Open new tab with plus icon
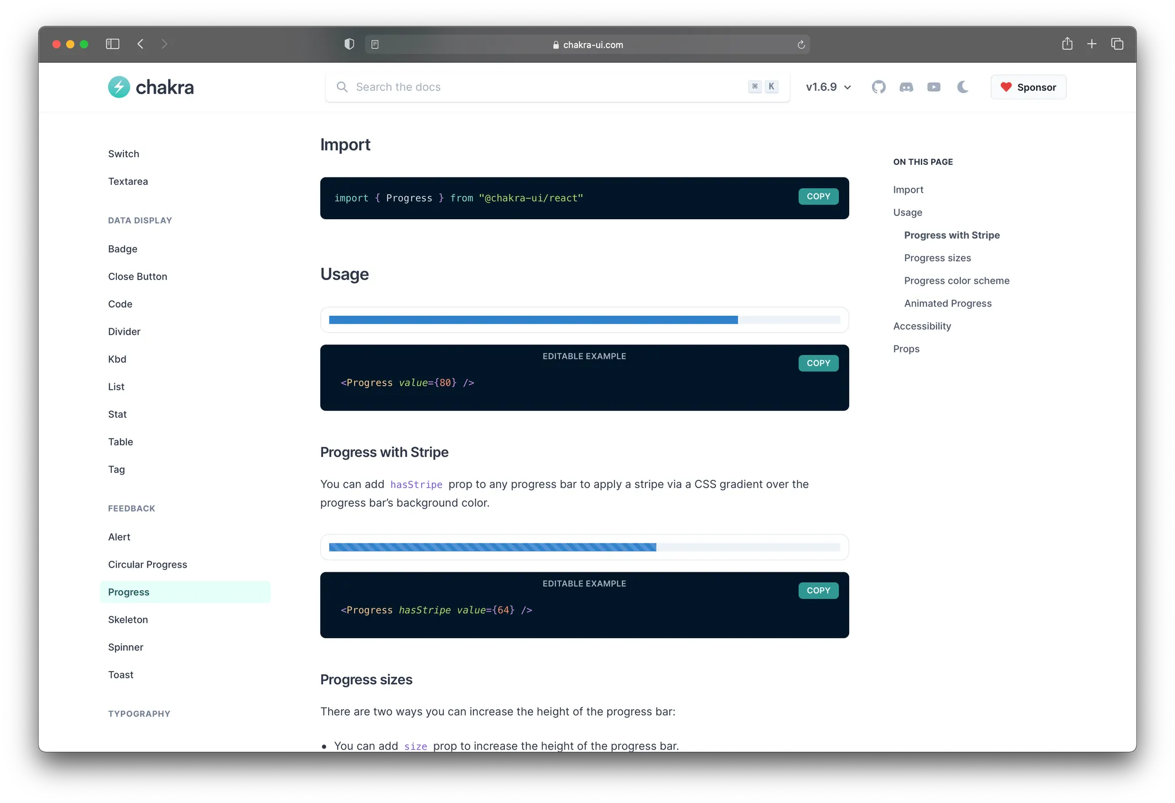This screenshot has height=803, width=1175. coord(1092,44)
